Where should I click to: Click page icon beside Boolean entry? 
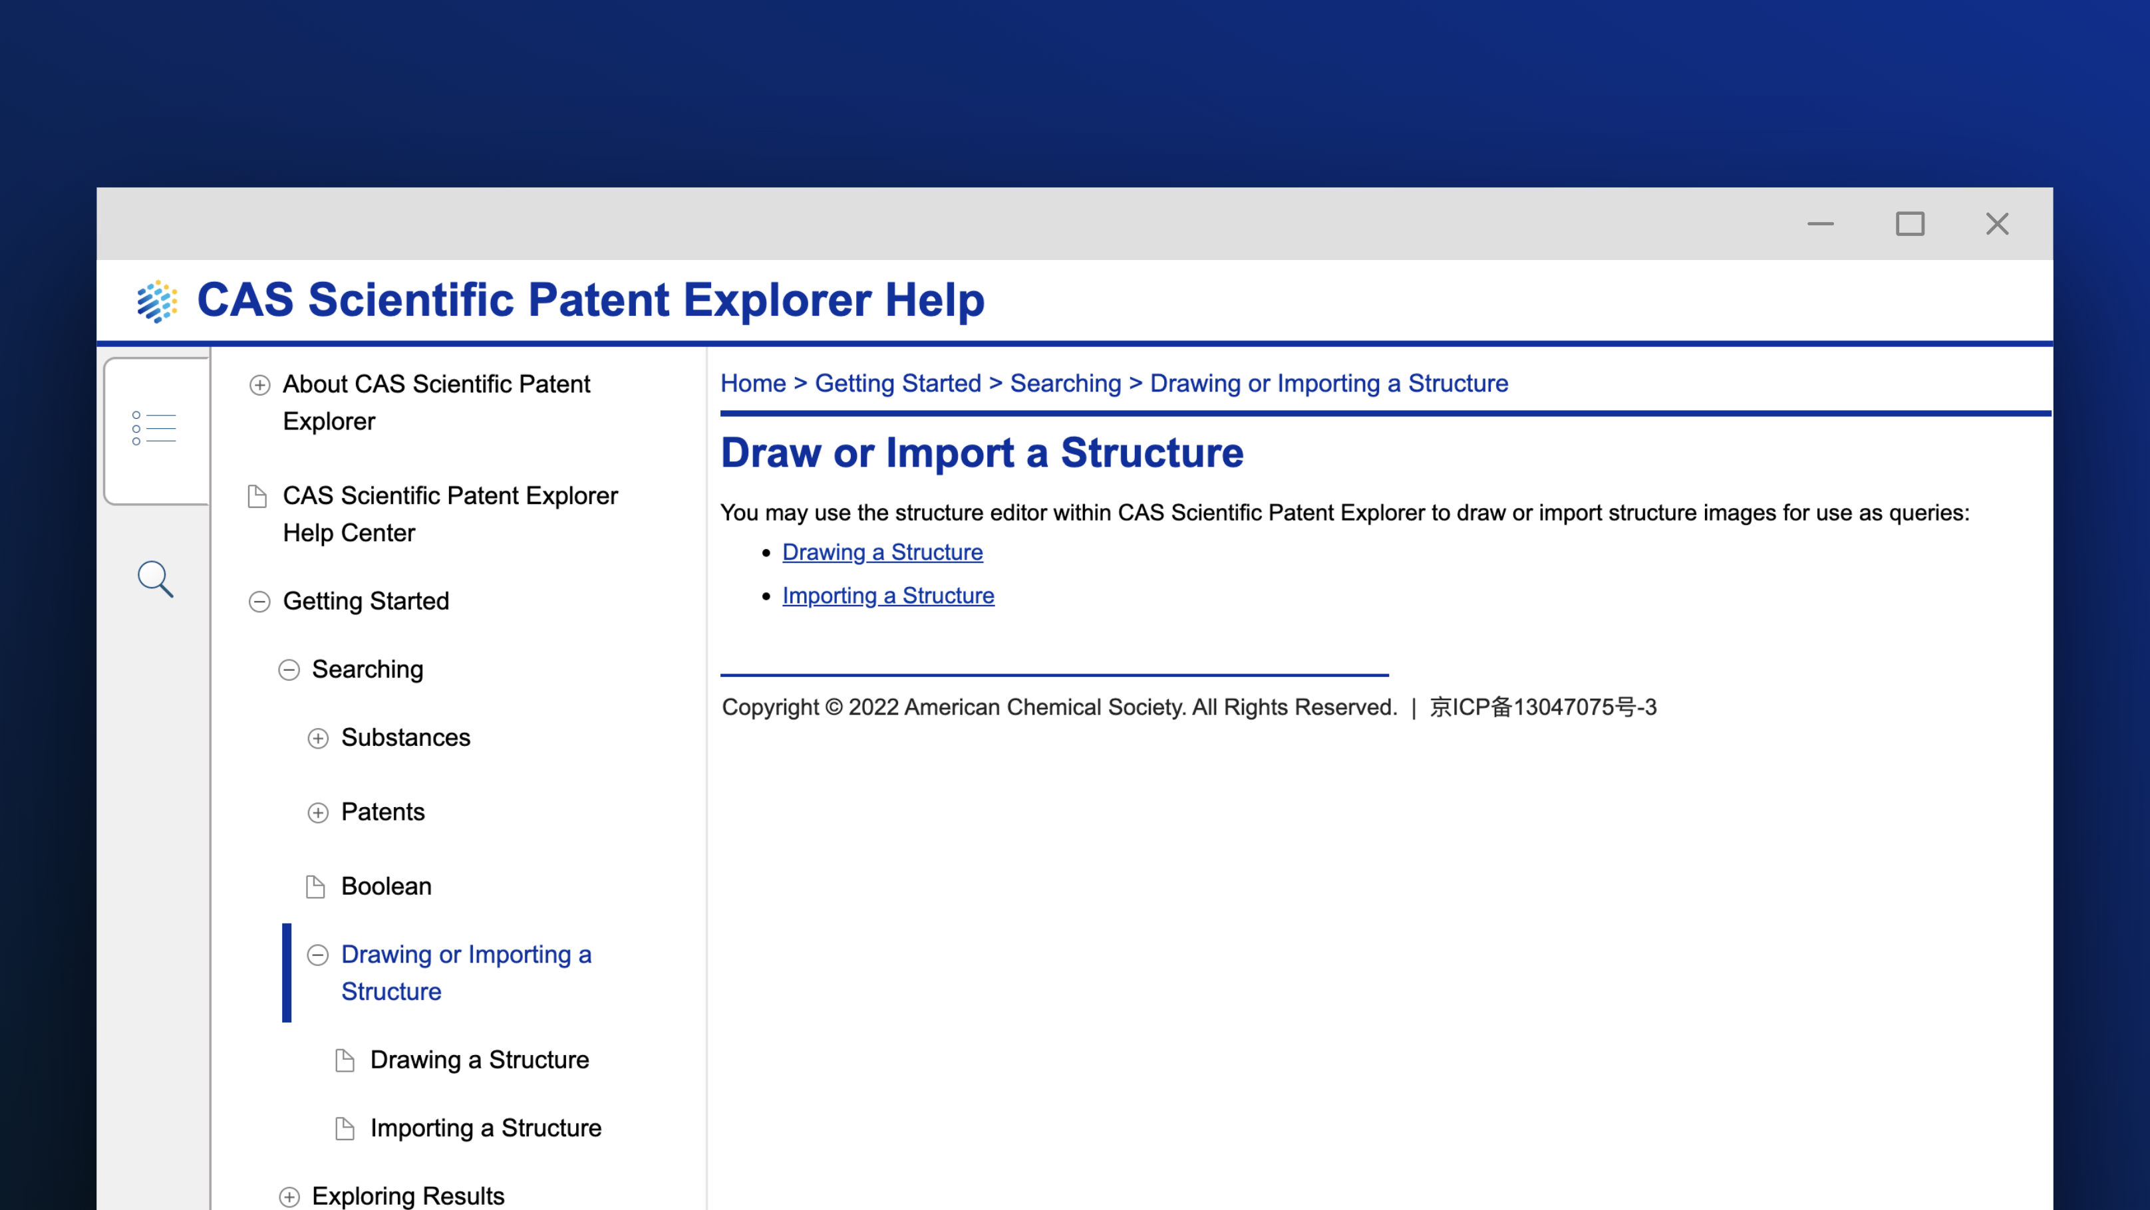(x=315, y=886)
